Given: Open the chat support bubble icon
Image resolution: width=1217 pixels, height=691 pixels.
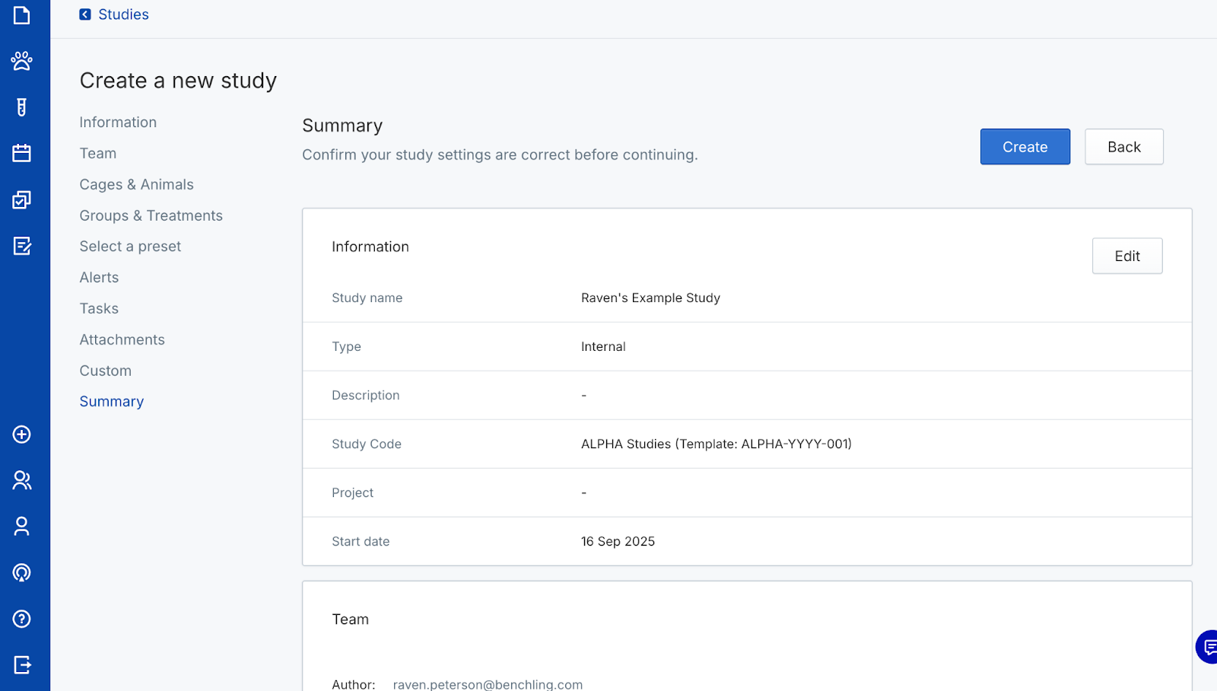Looking at the screenshot, I should point(1208,647).
